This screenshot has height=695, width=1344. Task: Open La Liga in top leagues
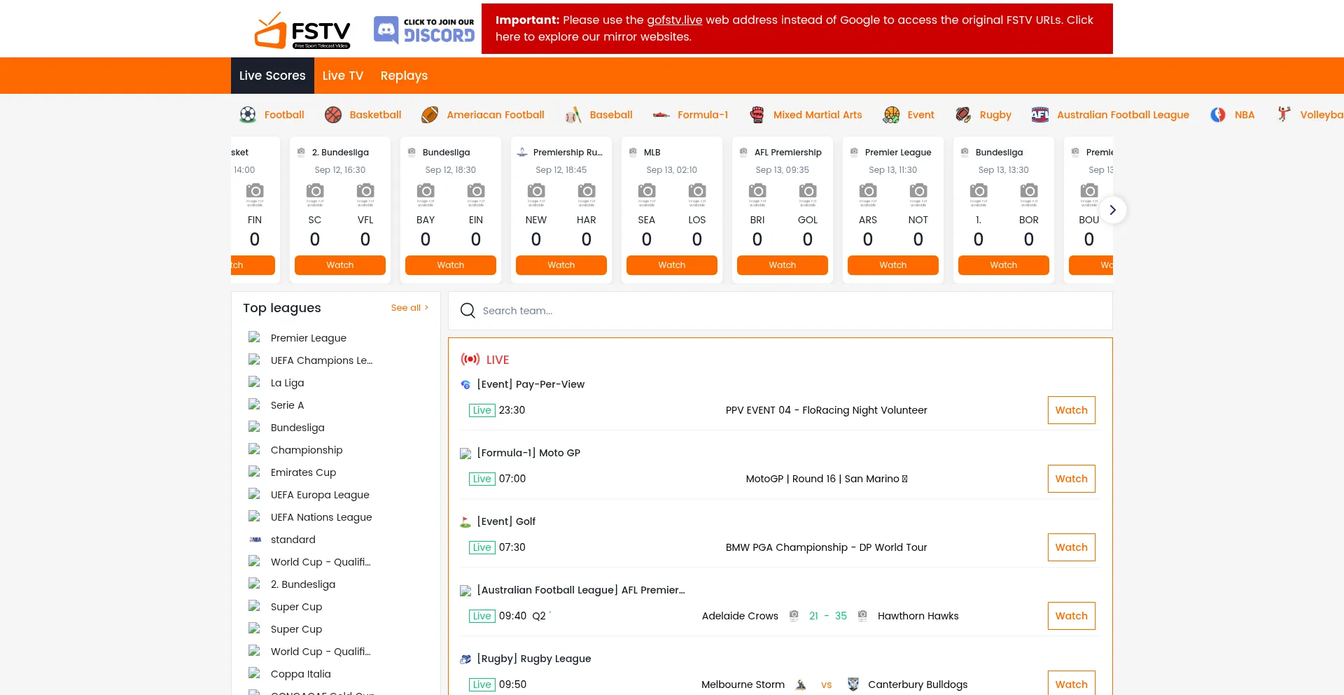coord(287,383)
